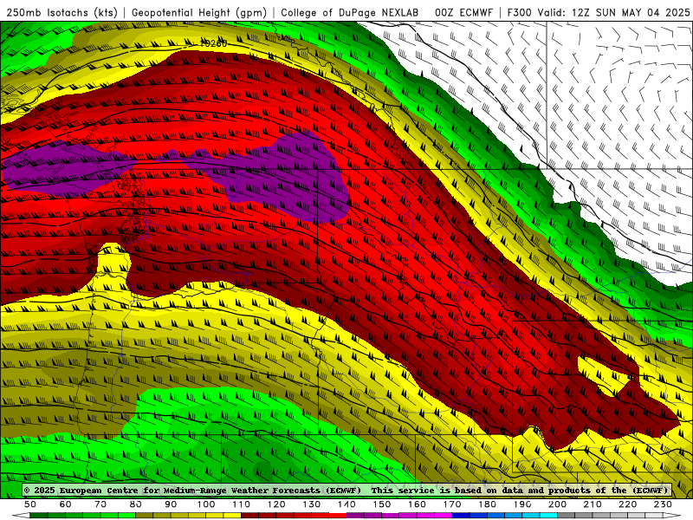Click the 150 value on the color scale

[381, 504]
